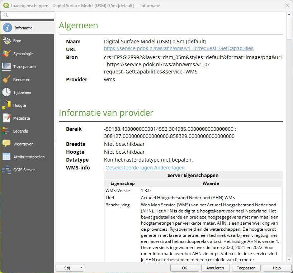Click the scrollbar down arrow
293x273 pixels.
click(289, 259)
